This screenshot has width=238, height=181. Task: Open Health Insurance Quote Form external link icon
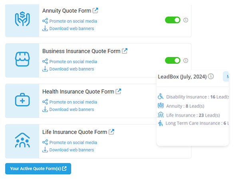coord(118,91)
